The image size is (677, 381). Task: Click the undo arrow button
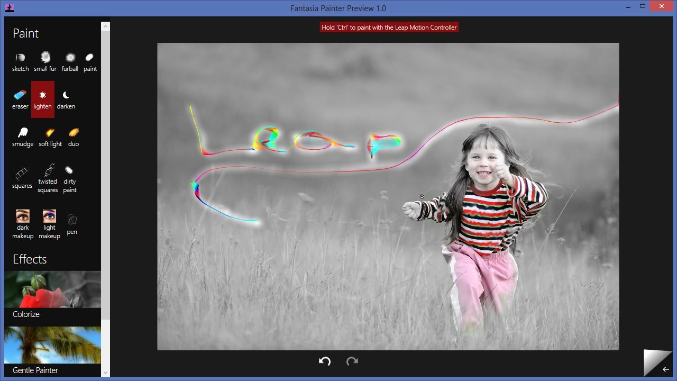pyautogui.click(x=325, y=361)
